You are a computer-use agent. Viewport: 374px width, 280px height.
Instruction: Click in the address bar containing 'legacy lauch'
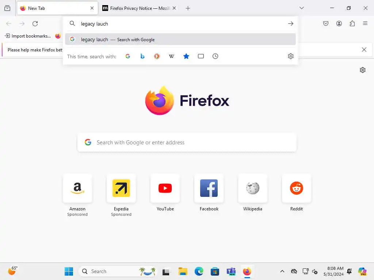tap(181, 24)
